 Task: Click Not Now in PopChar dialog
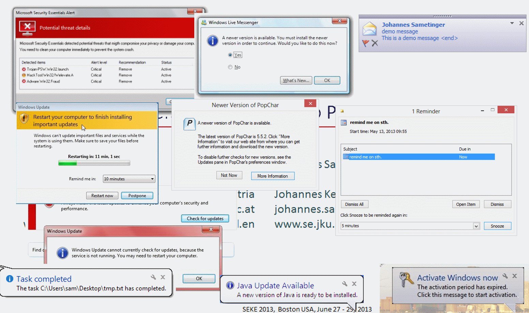click(229, 175)
